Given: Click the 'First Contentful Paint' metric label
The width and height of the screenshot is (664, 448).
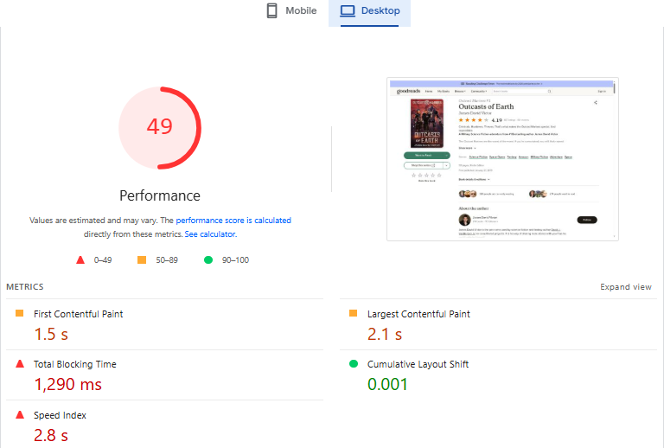Looking at the screenshot, I should (x=79, y=314).
